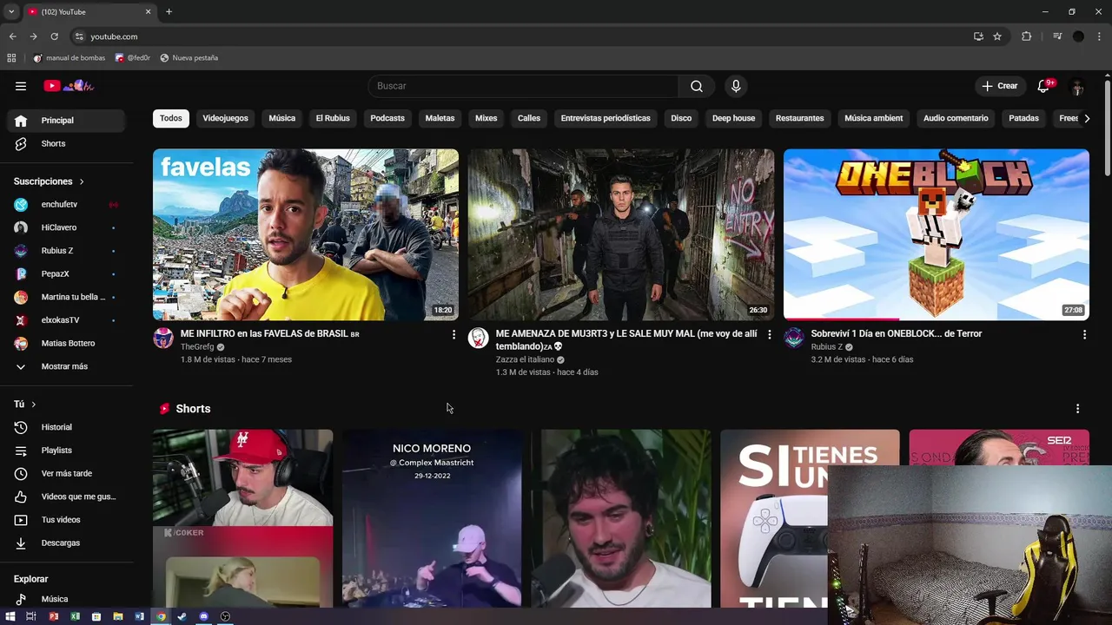Open Rubius Z channel avatar under video
1112x625 pixels.
click(x=794, y=339)
